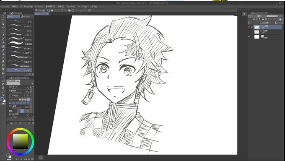Select the ざらつきペン sub tool
The height and width of the screenshot is (161, 285).
(x=19, y=48)
